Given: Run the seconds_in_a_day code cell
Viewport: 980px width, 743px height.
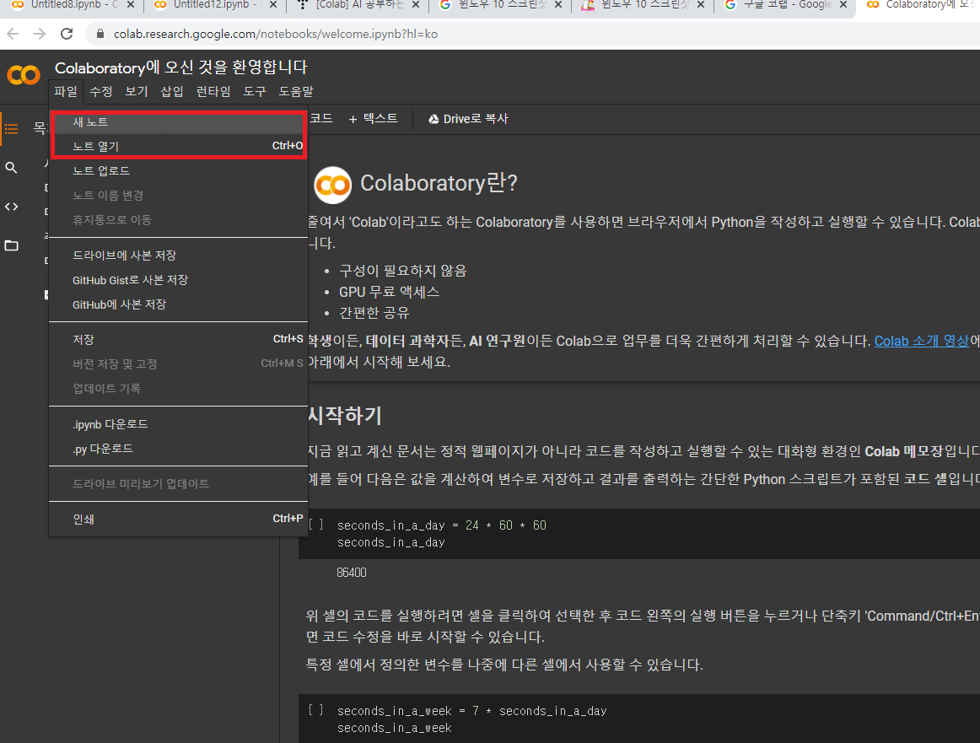Looking at the screenshot, I should (316, 525).
